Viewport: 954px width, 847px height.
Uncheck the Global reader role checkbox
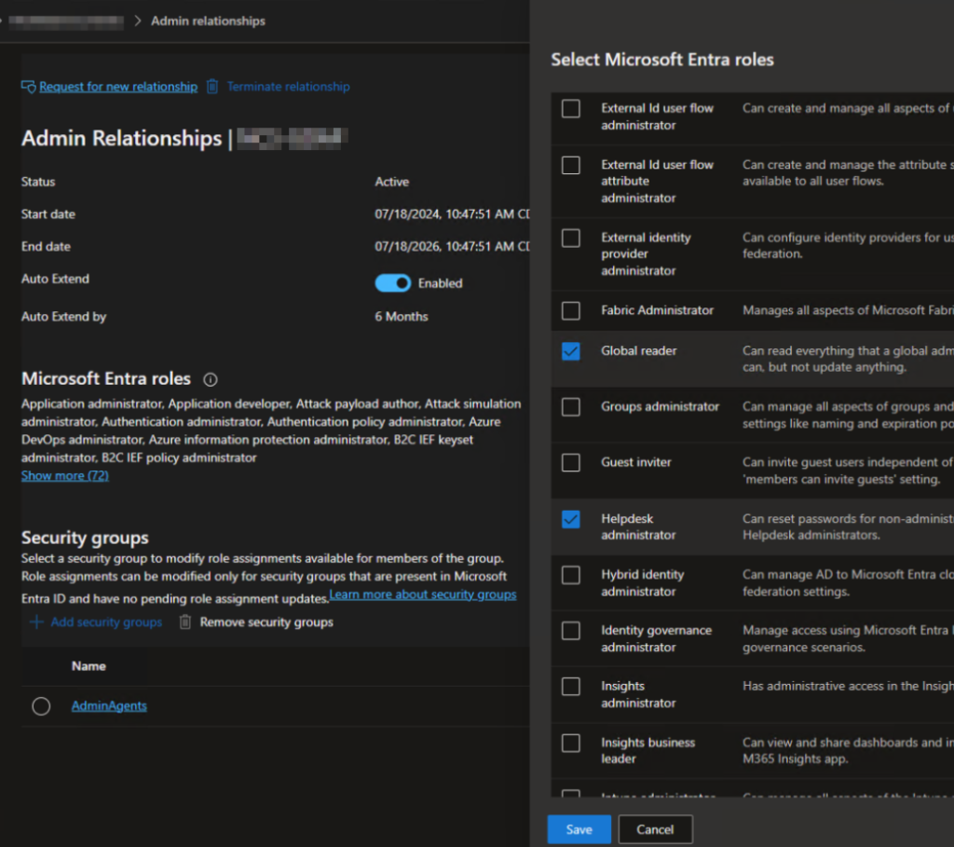[571, 351]
